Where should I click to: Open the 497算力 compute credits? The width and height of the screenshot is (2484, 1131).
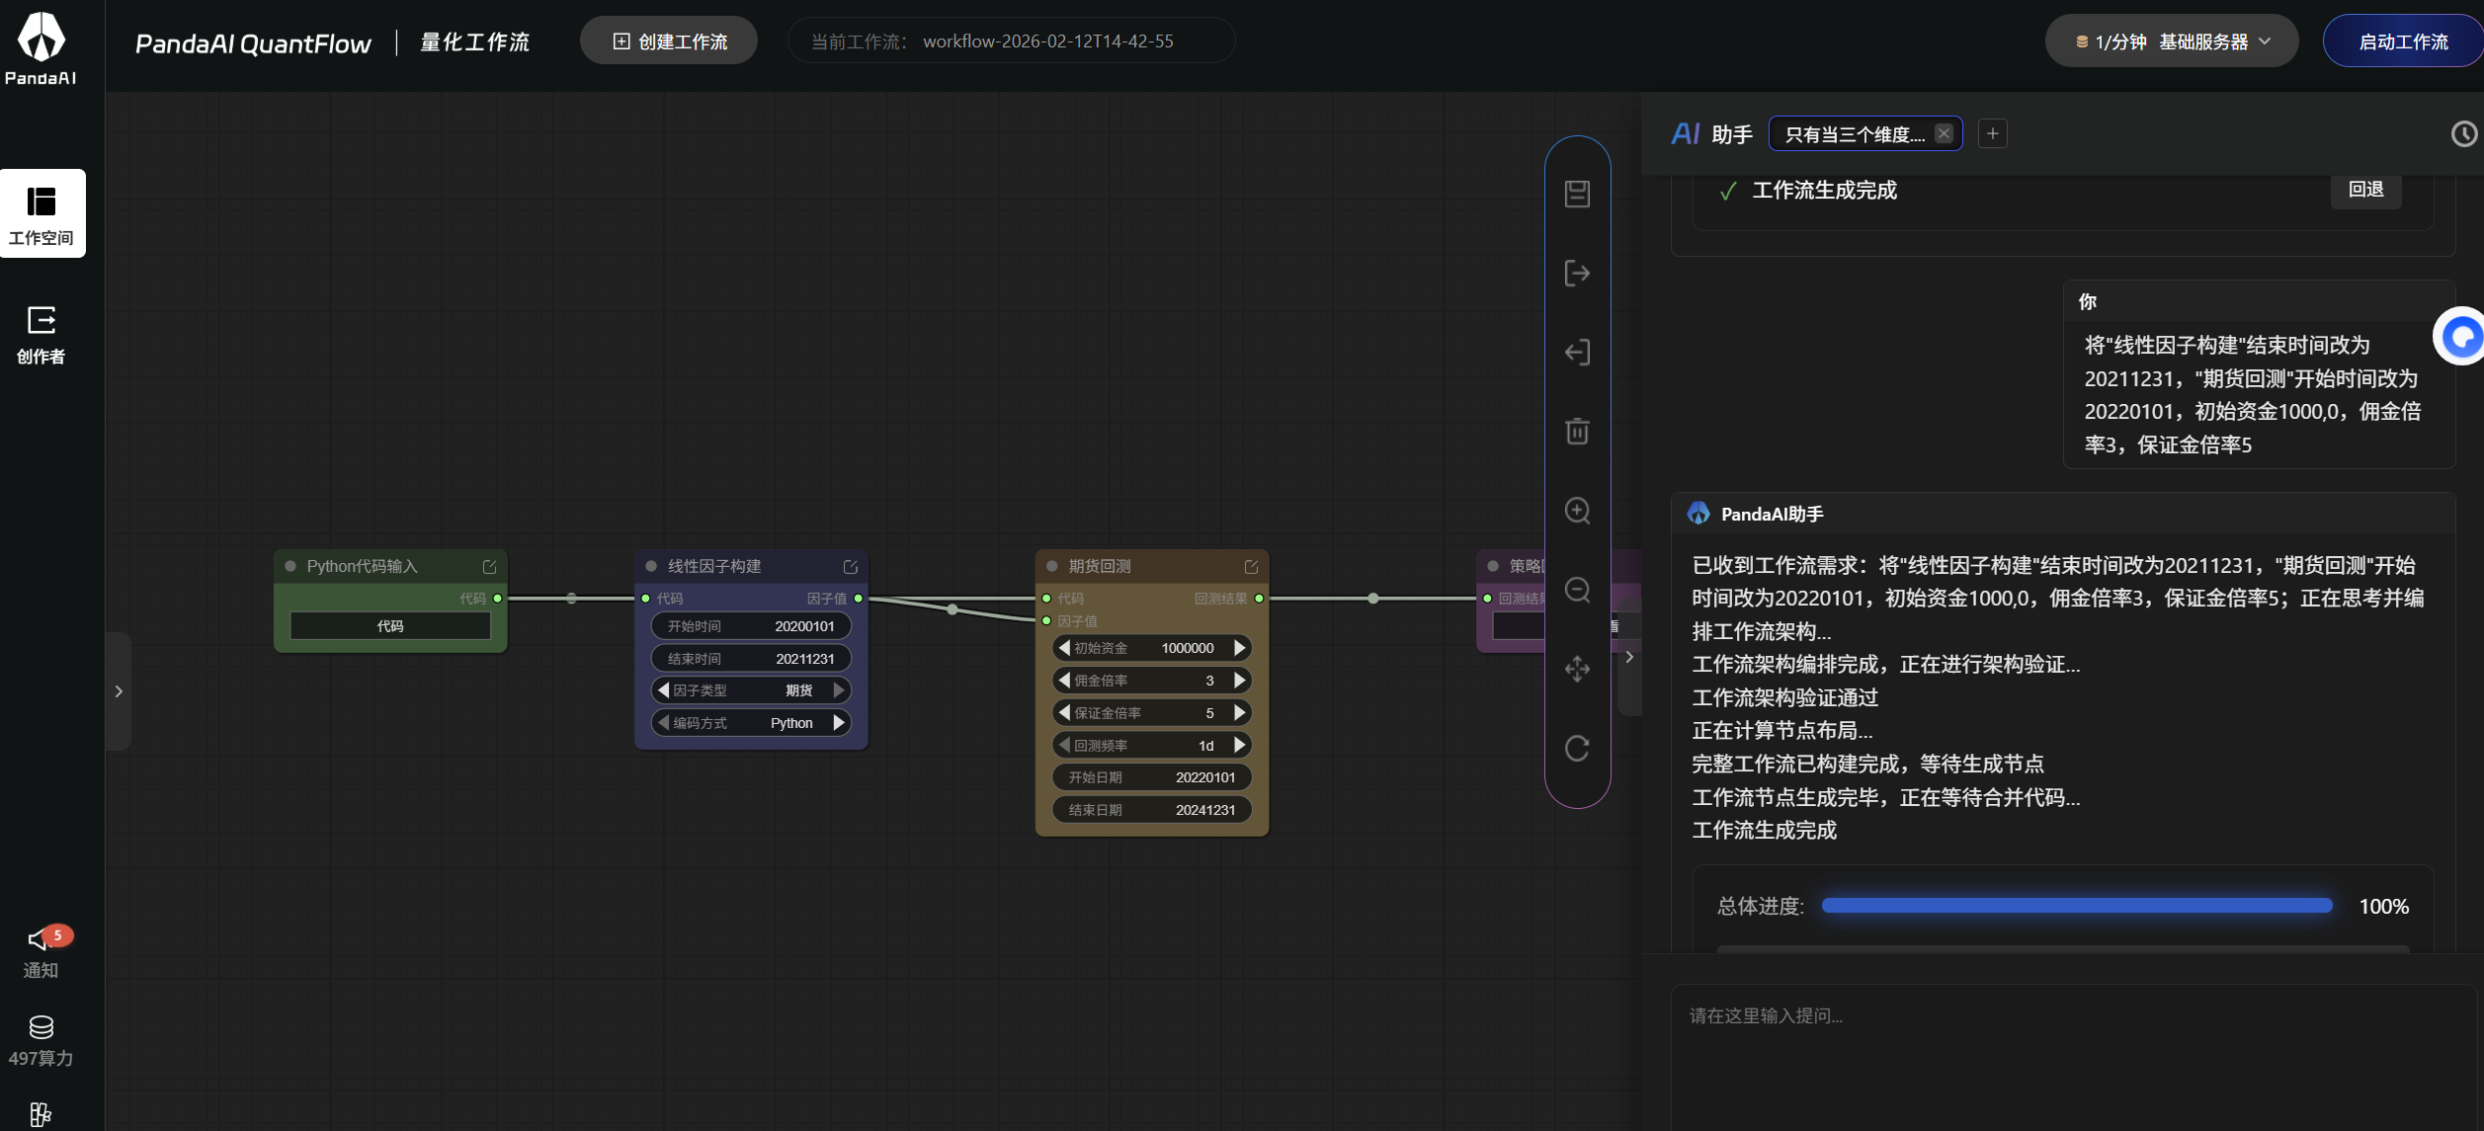click(x=41, y=1041)
